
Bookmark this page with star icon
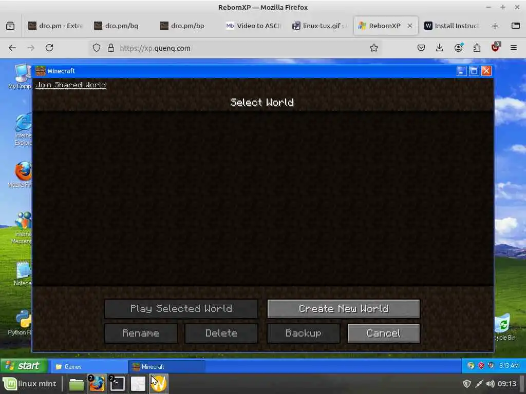coord(374,48)
